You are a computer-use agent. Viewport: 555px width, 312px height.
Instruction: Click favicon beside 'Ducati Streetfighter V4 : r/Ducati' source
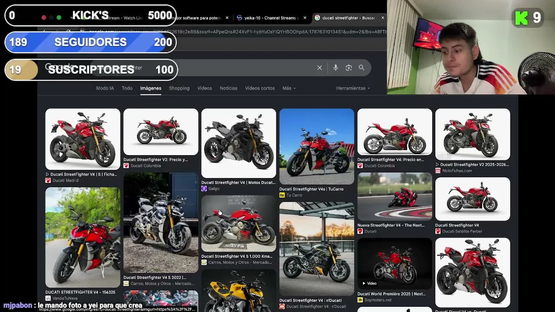282,306
